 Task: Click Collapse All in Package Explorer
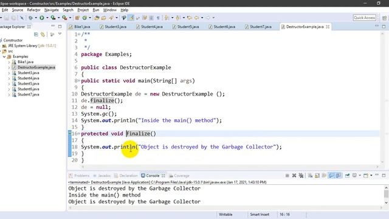pyautogui.click(x=36, y=34)
